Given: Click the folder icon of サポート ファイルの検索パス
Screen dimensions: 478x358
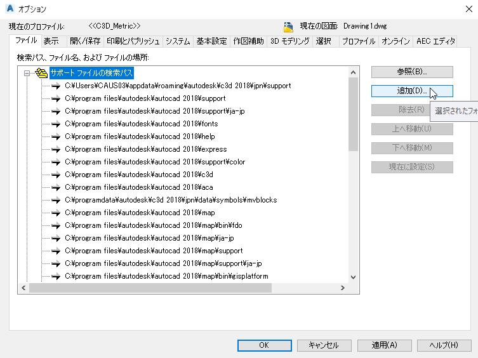Looking at the screenshot, I should (41, 73).
